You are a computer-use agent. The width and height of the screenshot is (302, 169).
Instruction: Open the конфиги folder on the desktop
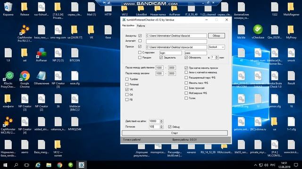click(x=8, y=100)
